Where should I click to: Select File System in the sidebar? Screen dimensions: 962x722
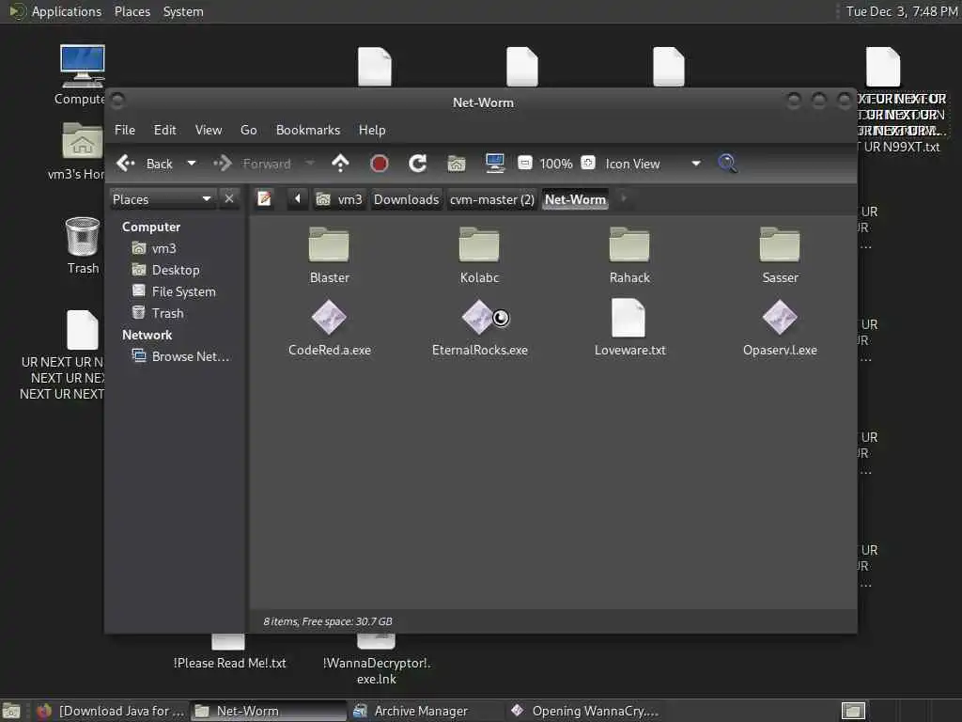(x=174, y=291)
